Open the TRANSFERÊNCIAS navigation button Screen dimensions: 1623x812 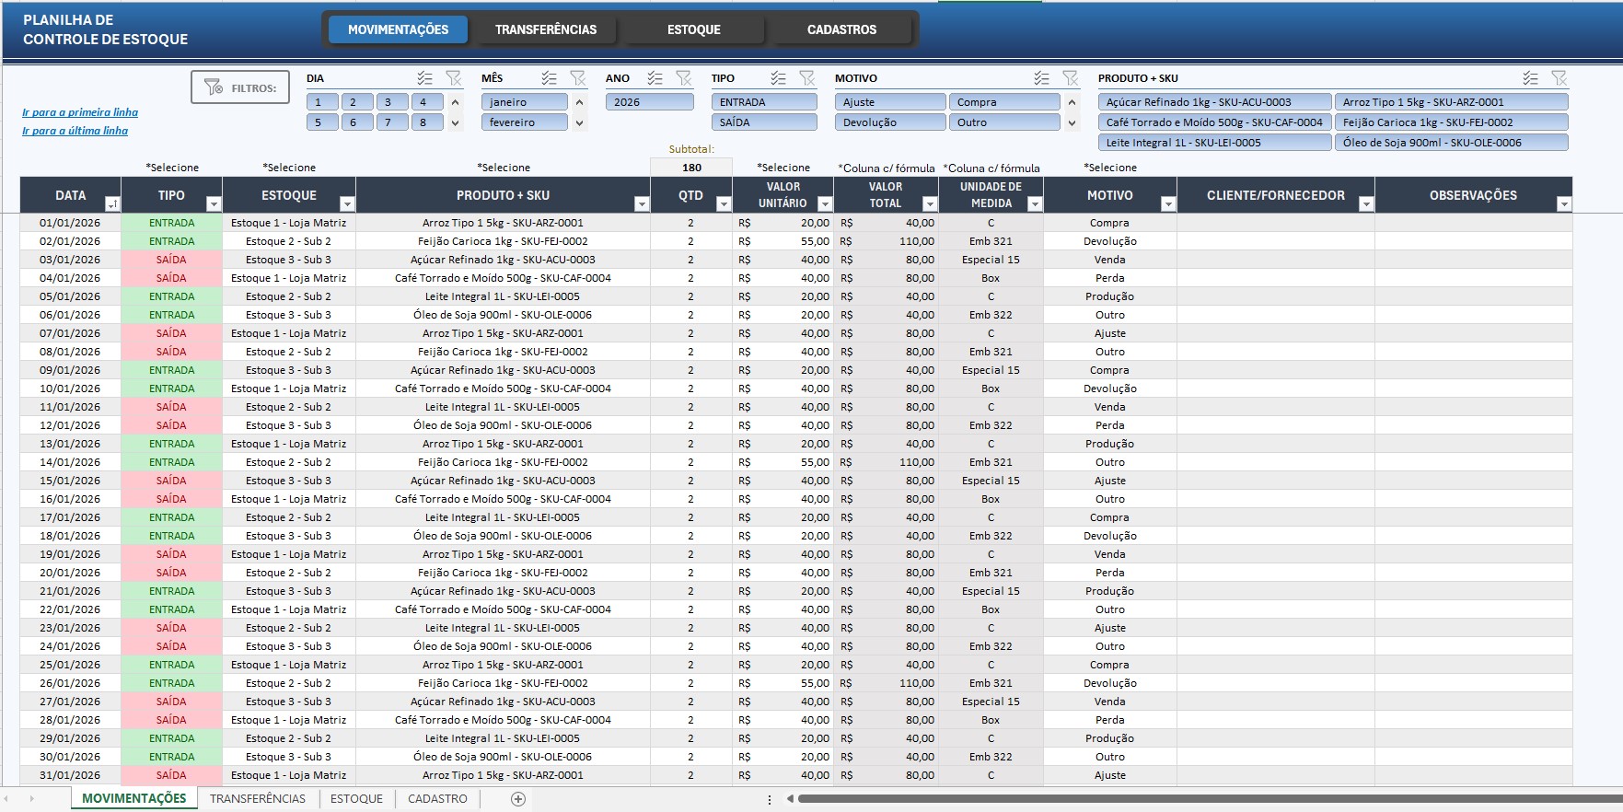click(546, 29)
